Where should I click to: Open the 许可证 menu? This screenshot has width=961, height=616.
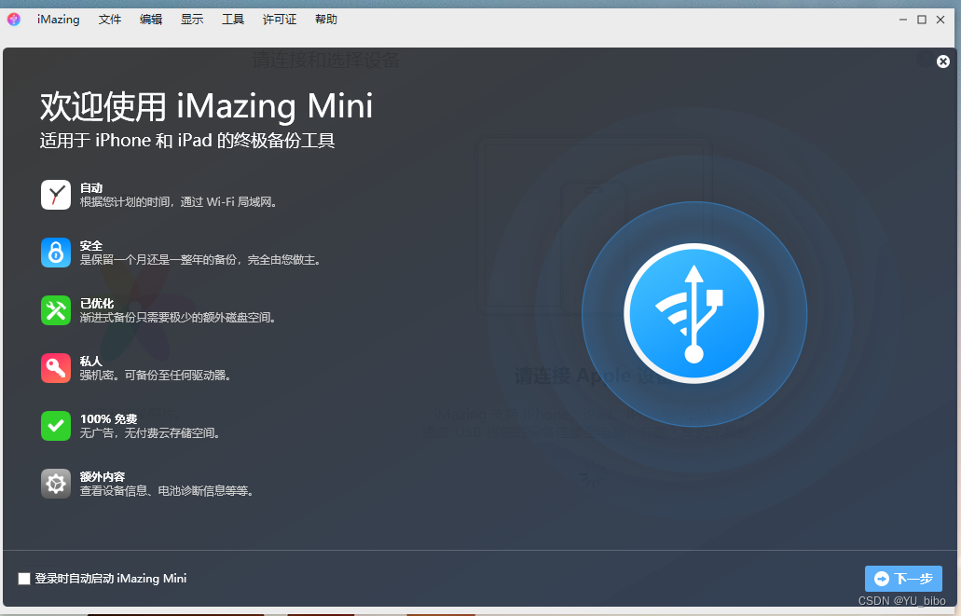[x=280, y=20]
